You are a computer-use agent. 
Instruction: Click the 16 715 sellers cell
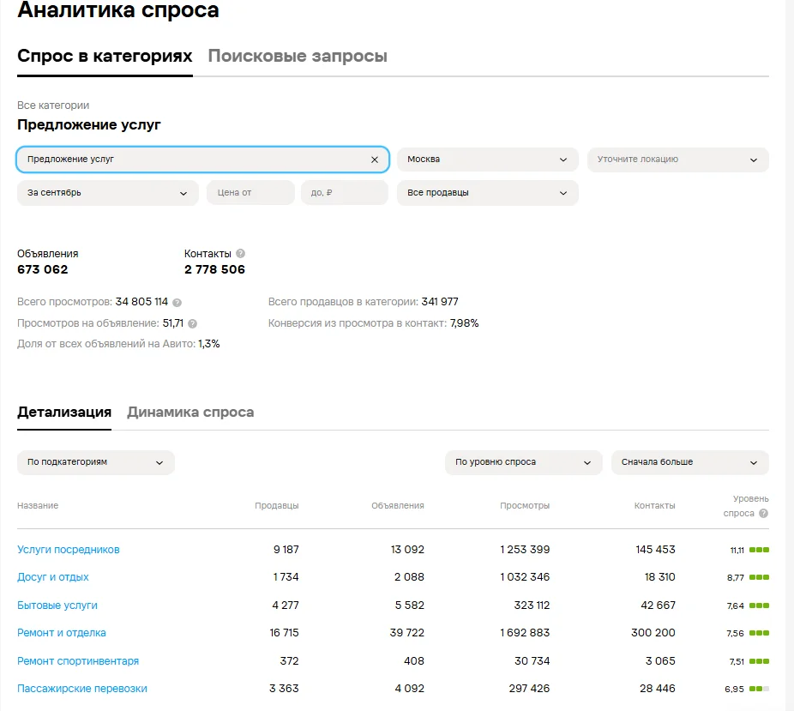[x=284, y=632]
